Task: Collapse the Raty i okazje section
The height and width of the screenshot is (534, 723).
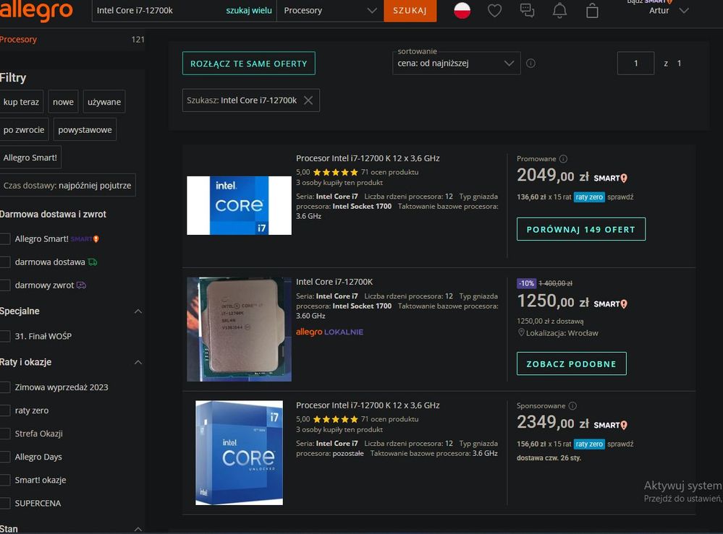Action: pos(138,362)
